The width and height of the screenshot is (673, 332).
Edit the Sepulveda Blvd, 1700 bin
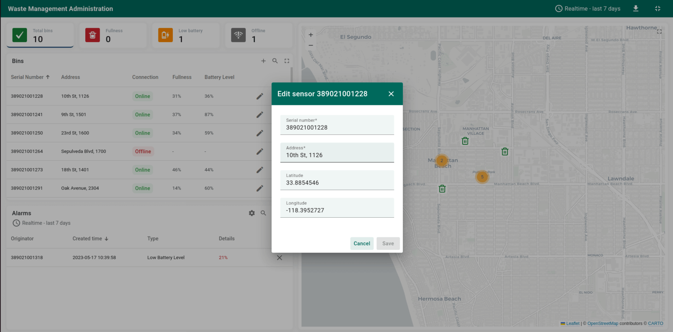click(260, 151)
